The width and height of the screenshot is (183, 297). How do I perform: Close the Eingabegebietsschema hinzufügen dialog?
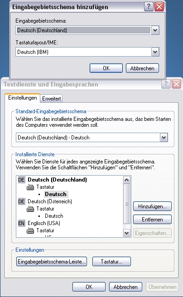(159, 7)
